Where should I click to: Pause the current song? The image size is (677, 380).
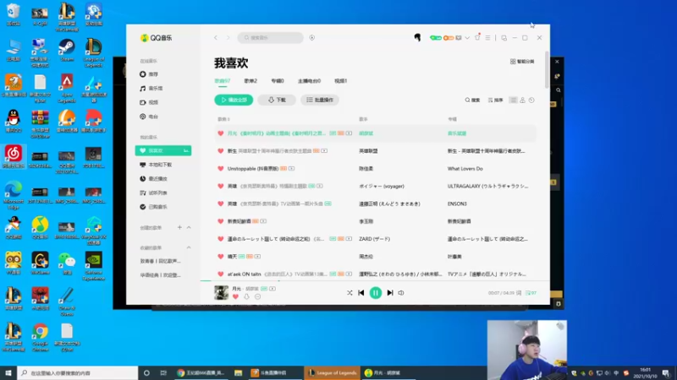[376, 293]
